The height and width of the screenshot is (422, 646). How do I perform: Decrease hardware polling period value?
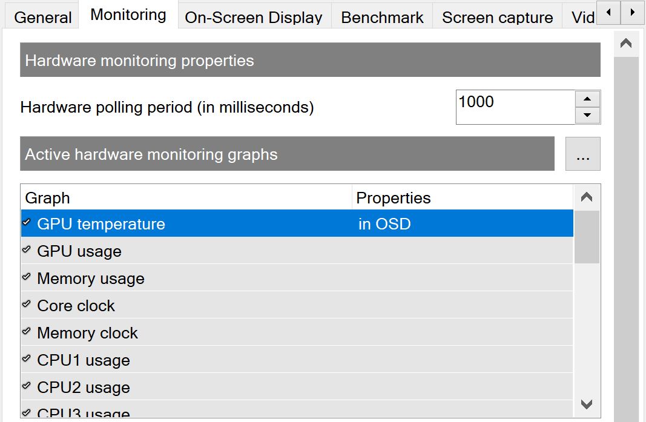(587, 115)
